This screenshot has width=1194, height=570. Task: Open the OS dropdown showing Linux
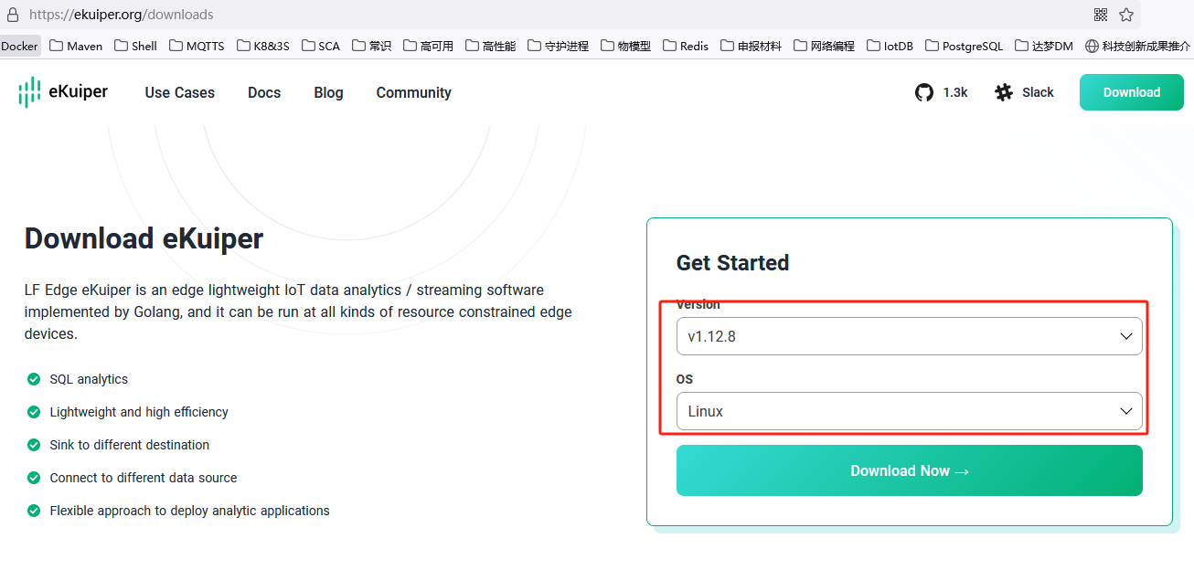click(x=909, y=411)
